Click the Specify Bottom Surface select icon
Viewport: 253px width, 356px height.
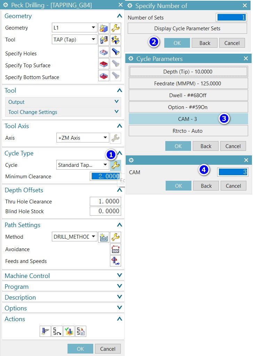[x=104, y=76]
